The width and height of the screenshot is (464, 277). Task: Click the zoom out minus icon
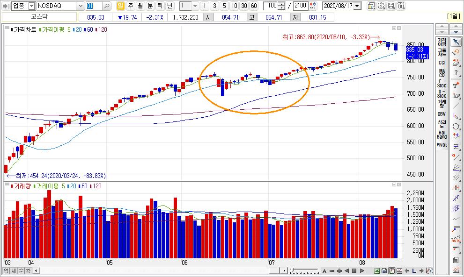tap(331, 271)
